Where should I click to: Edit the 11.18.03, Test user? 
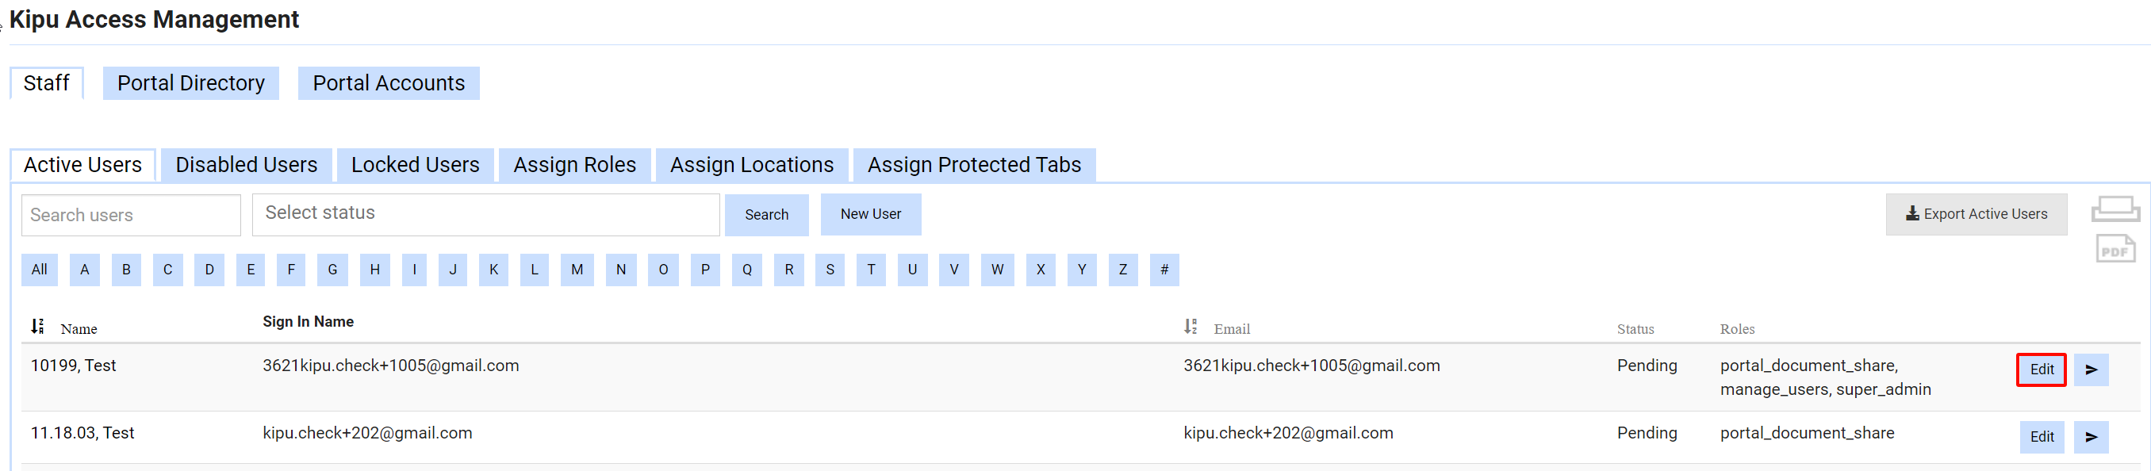coord(2041,437)
